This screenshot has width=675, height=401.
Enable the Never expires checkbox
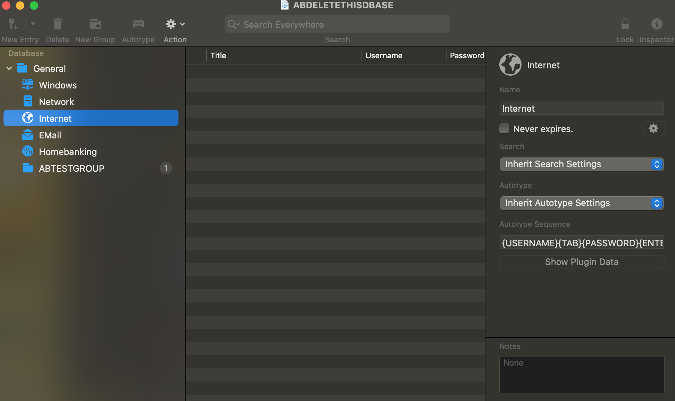pos(504,128)
